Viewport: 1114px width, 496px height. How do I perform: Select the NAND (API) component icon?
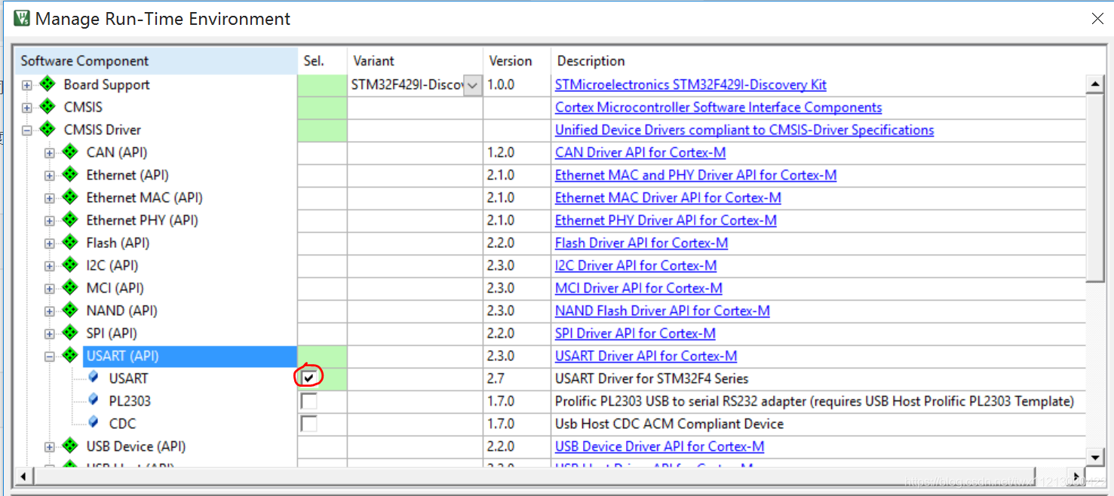pos(69,311)
